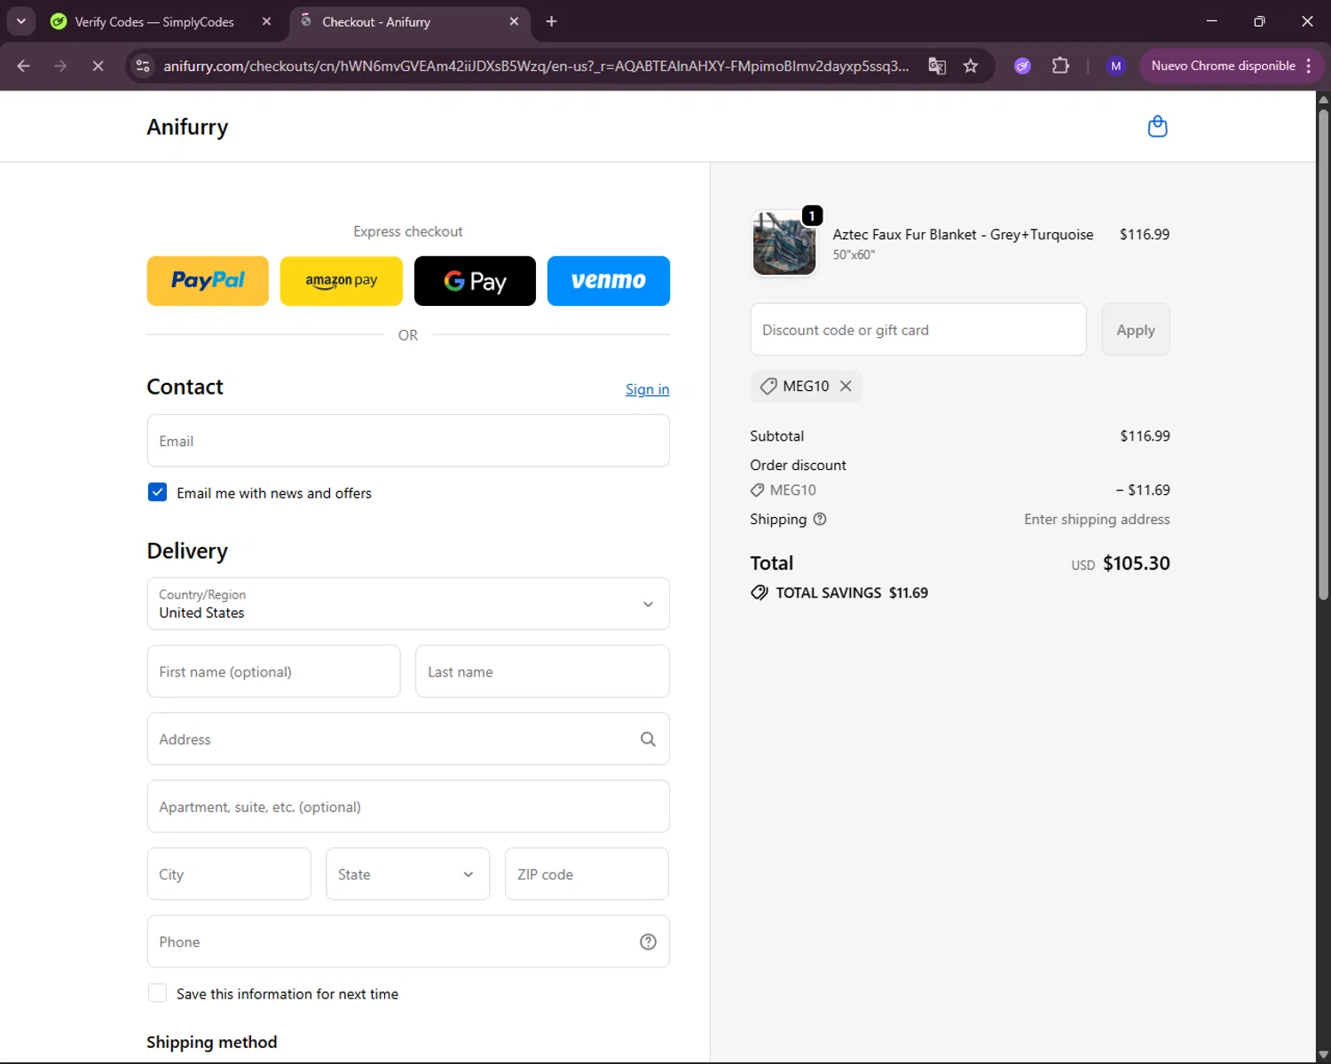Open the State dropdown
The width and height of the screenshot is (1331, 1064).
click(407, 874)
